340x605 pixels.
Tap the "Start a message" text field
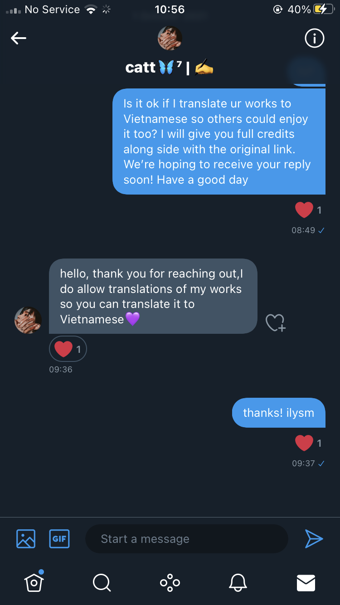tap(186, 539)
